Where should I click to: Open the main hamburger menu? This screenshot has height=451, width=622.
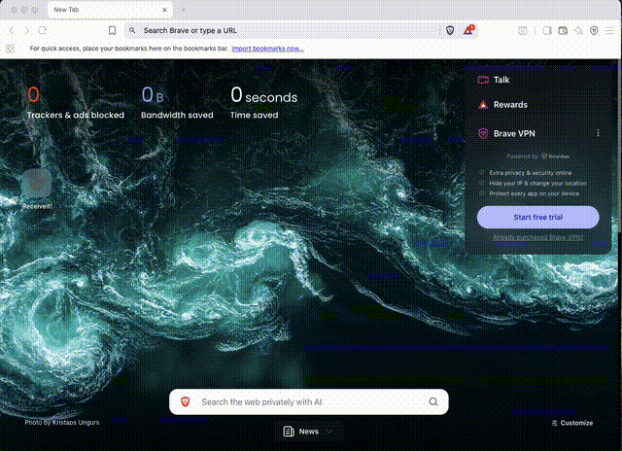point(610,31)
